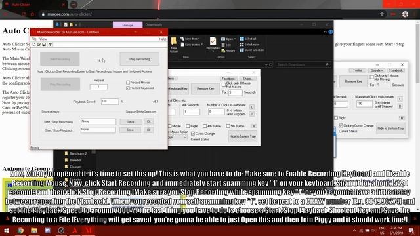420x236 pixels.
Task: Click Hide to System Tray in right Auto Clicker
Action: click(x=390, y=128)
